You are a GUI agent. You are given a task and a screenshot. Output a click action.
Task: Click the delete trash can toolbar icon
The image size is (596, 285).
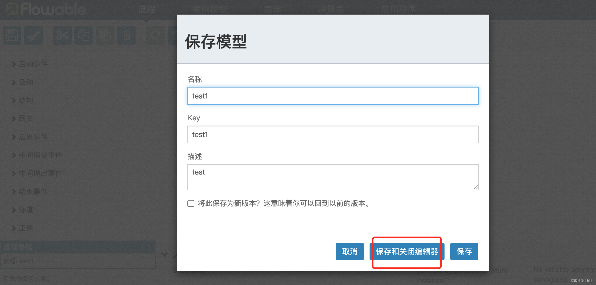click(126, 35)
